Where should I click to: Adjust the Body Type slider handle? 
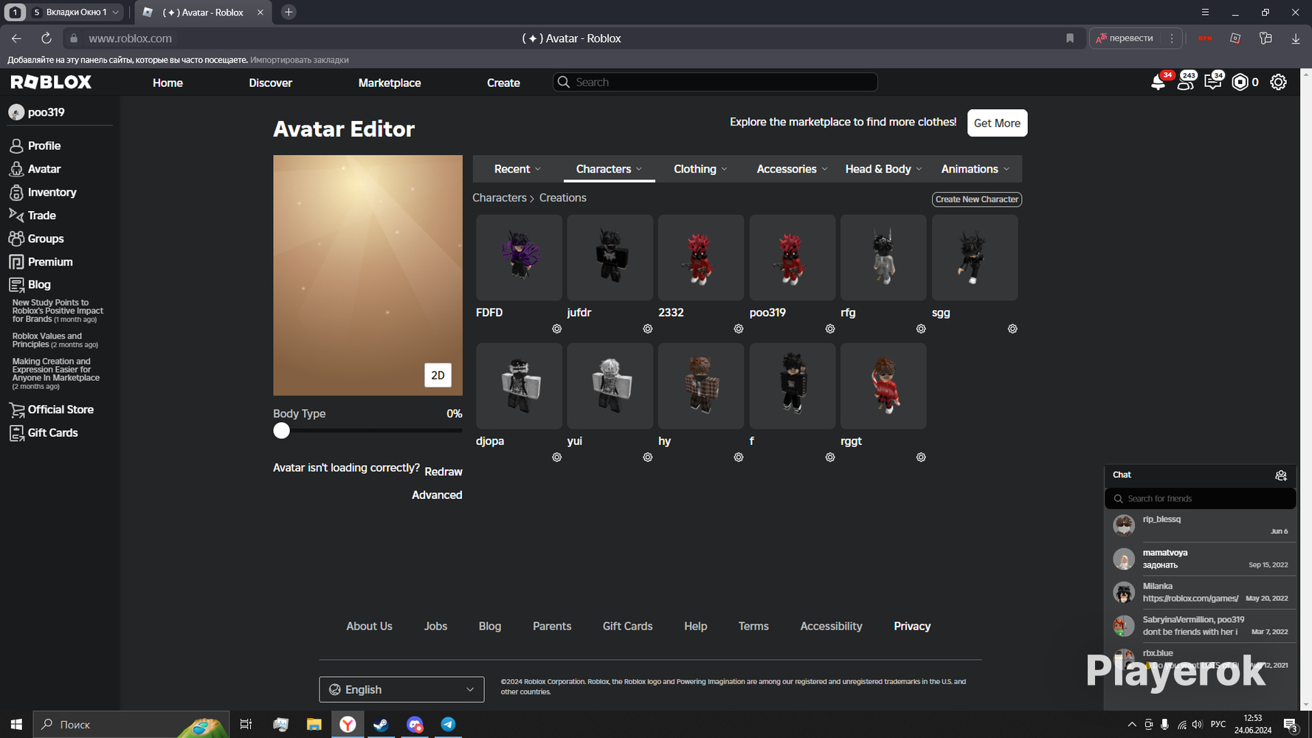(x=281, y=431)
